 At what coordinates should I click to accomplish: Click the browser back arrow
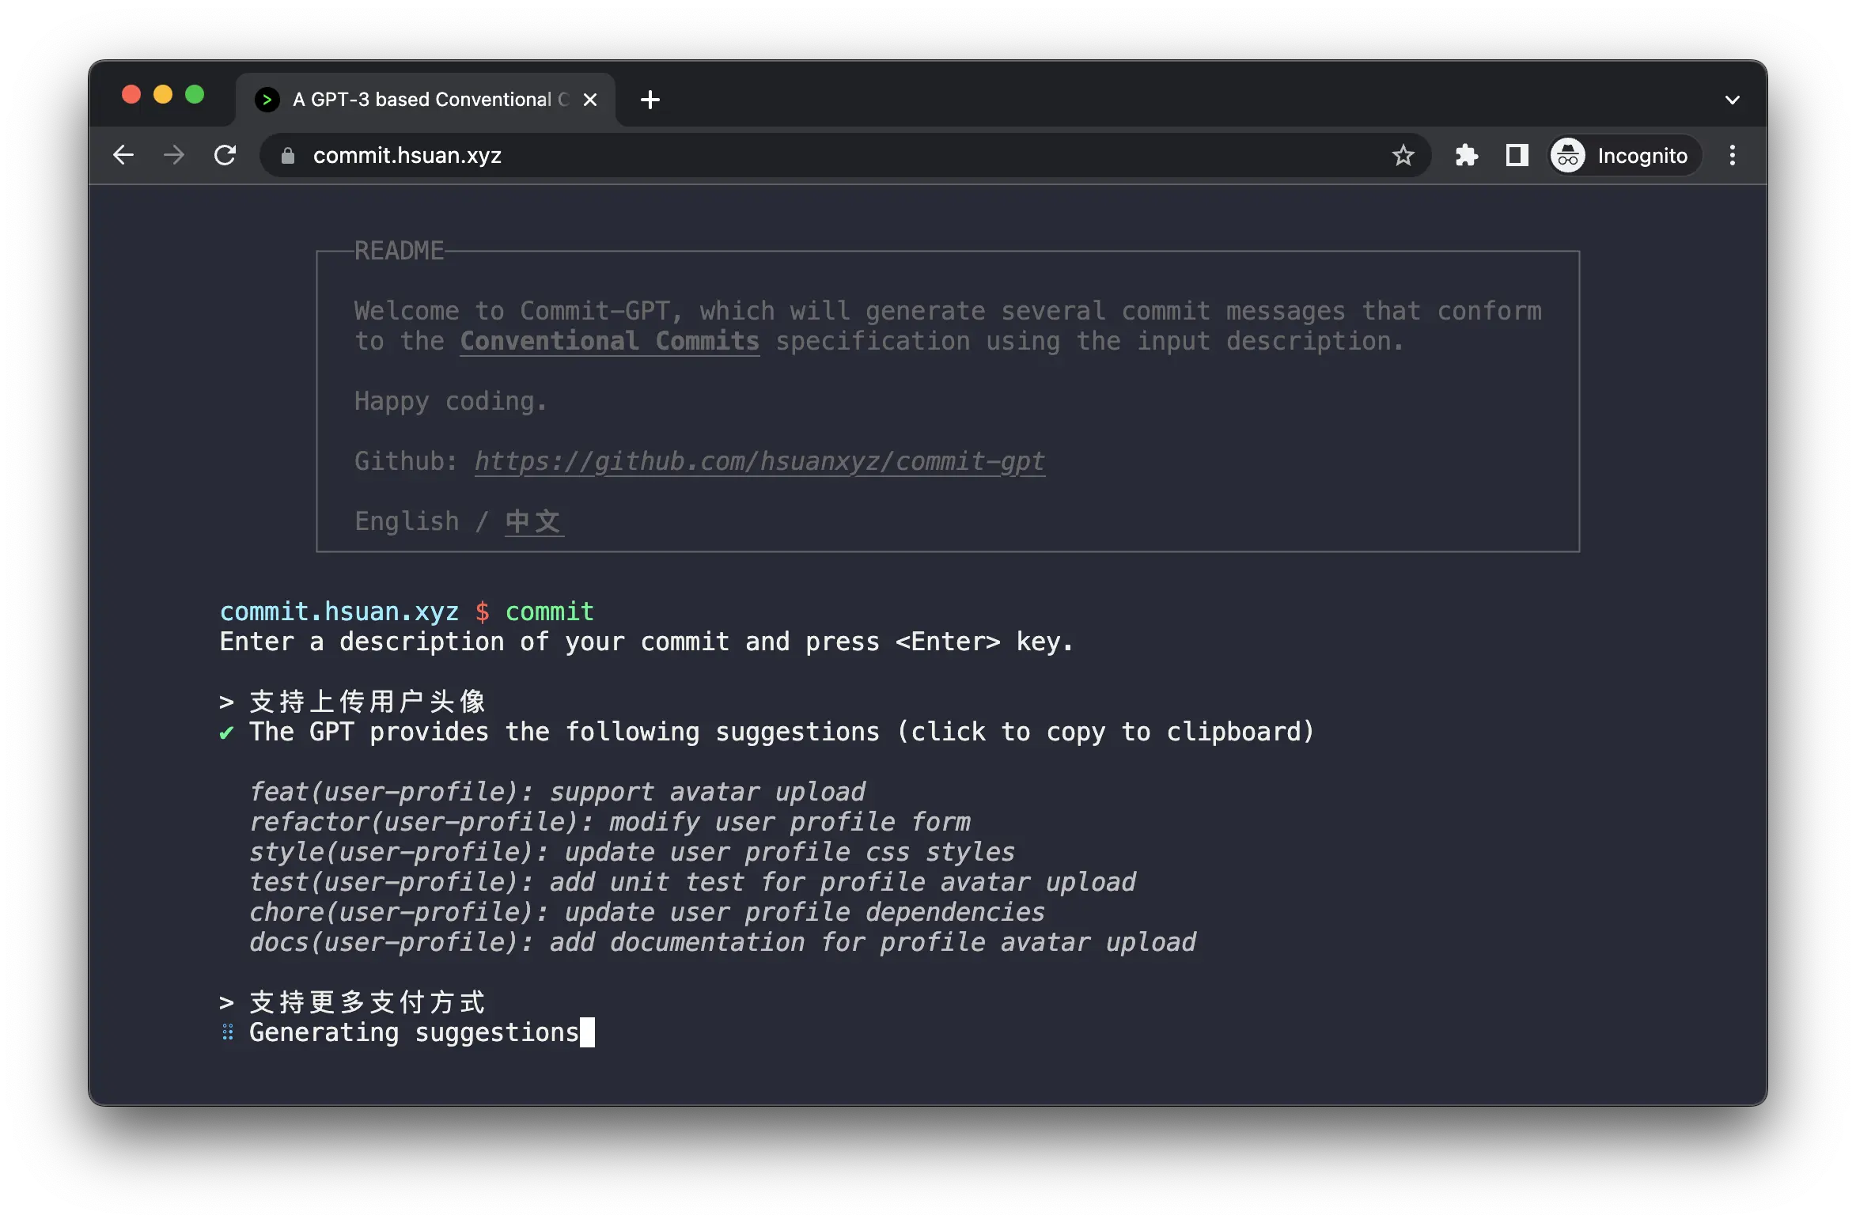123,155
